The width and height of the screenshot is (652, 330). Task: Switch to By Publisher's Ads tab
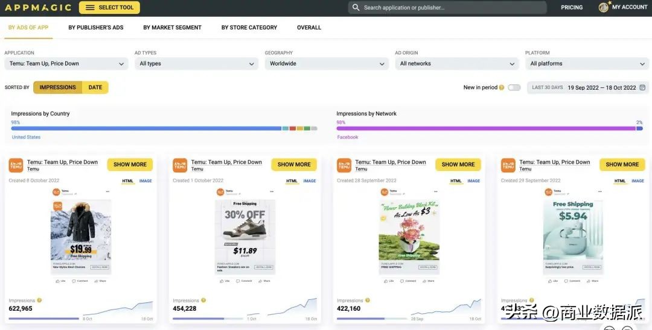click(x=96, y=27)
